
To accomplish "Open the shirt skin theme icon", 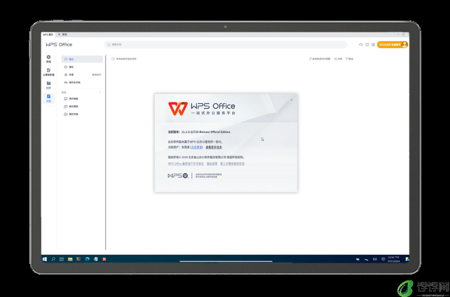I will 367,45.
